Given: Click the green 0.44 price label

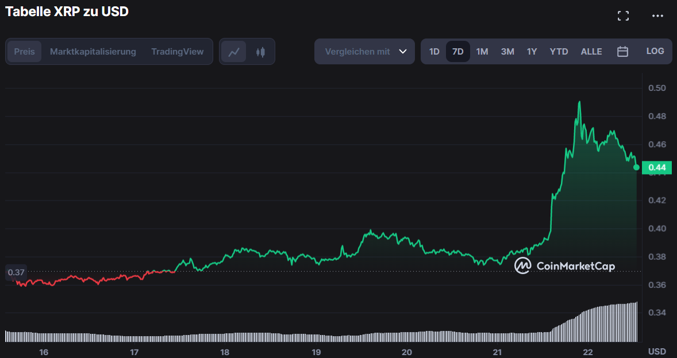Looking at the screenshot, I should click(x=657, y=167).
